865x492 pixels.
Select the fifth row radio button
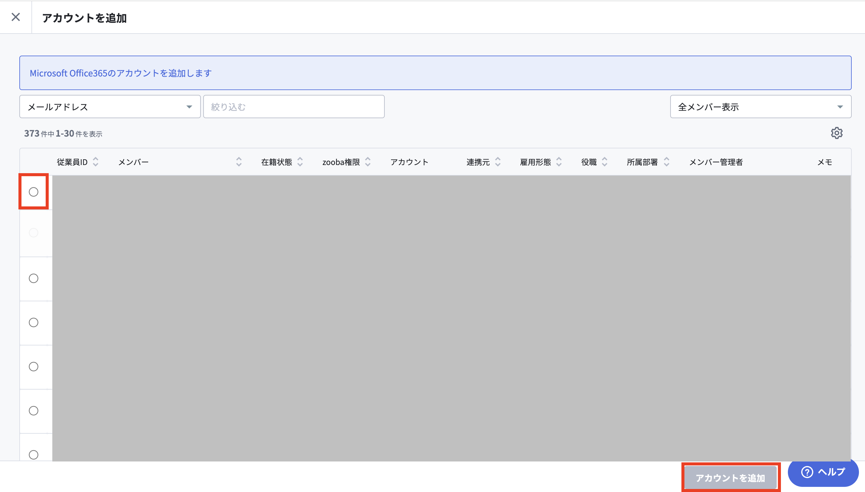[34, 367]
